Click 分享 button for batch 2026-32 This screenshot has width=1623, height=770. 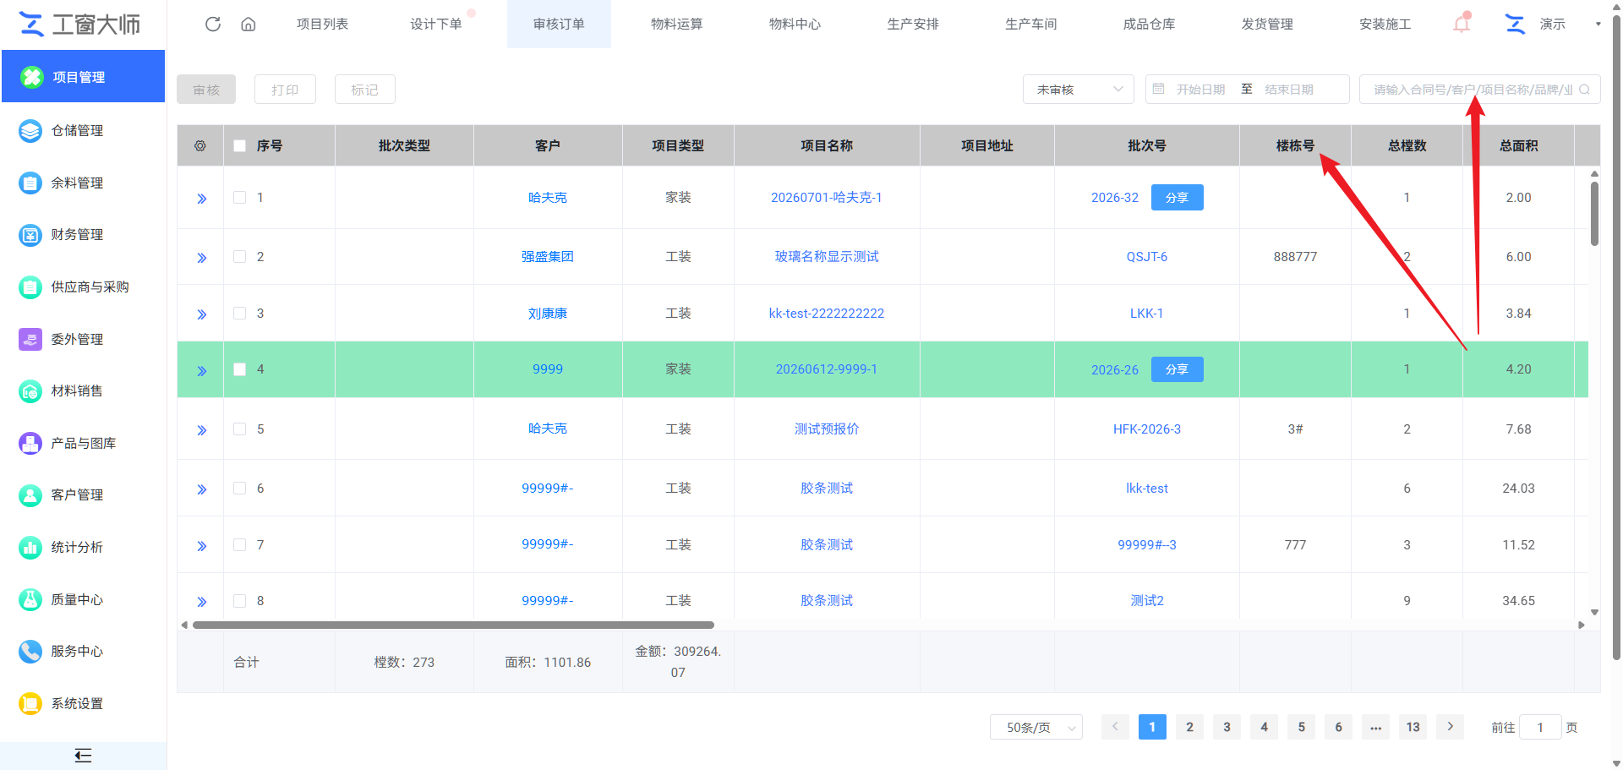1177,198
